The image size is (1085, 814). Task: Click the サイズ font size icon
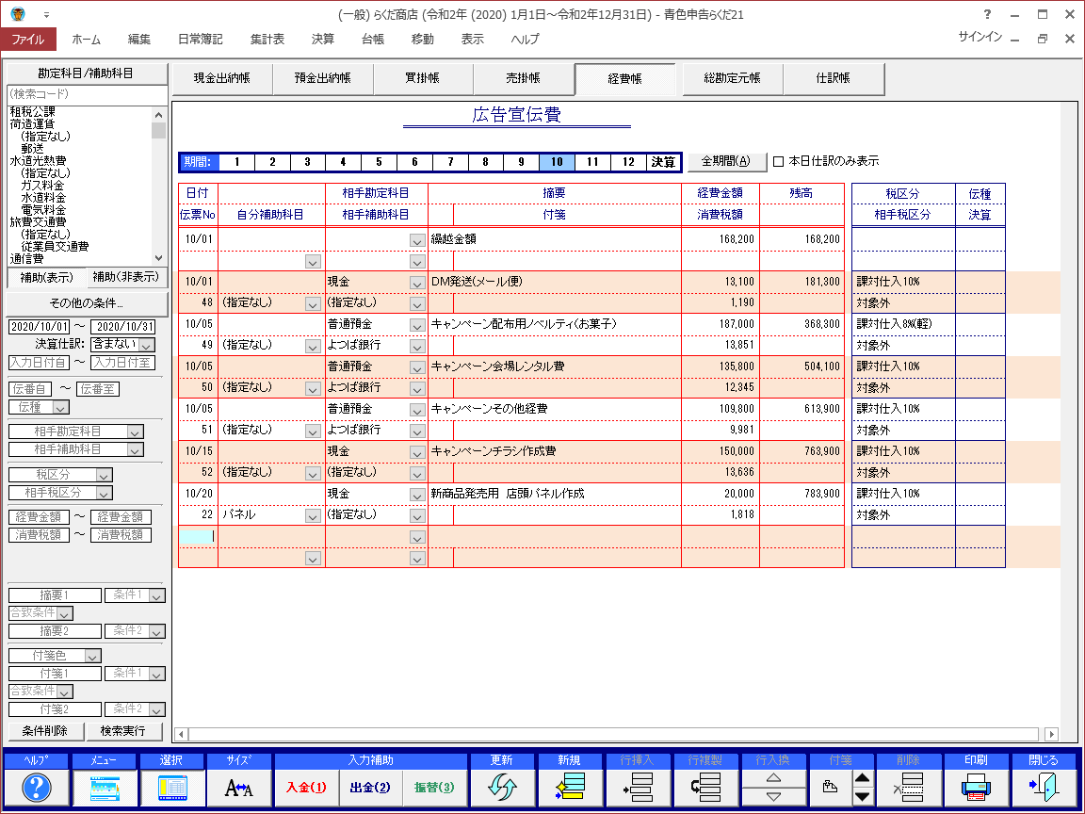click(238, 788)
